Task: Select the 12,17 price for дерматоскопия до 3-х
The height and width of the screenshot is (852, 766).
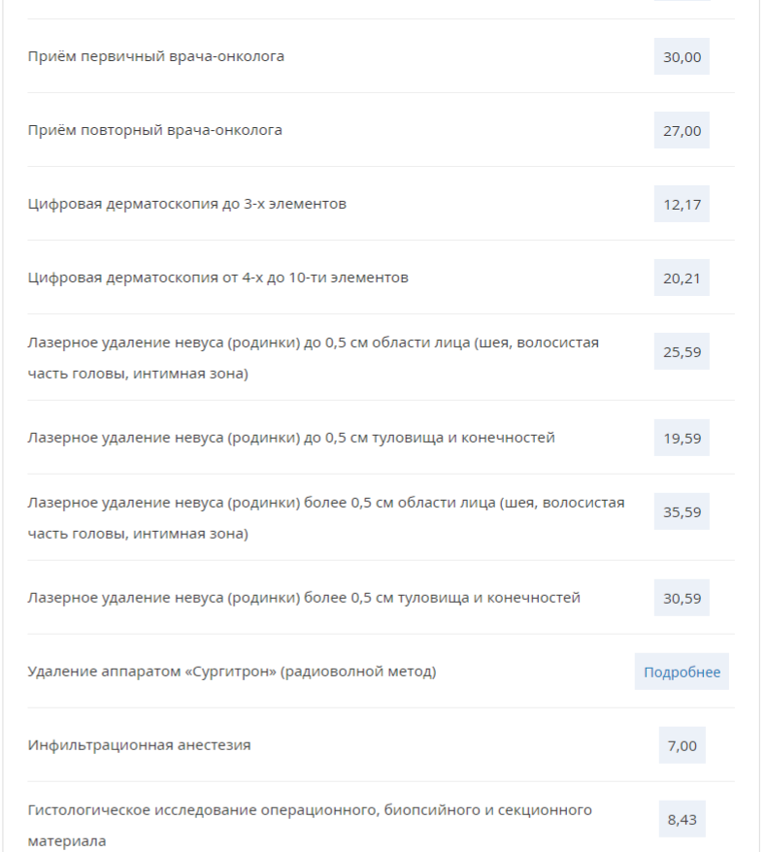Action: [682, 205]
